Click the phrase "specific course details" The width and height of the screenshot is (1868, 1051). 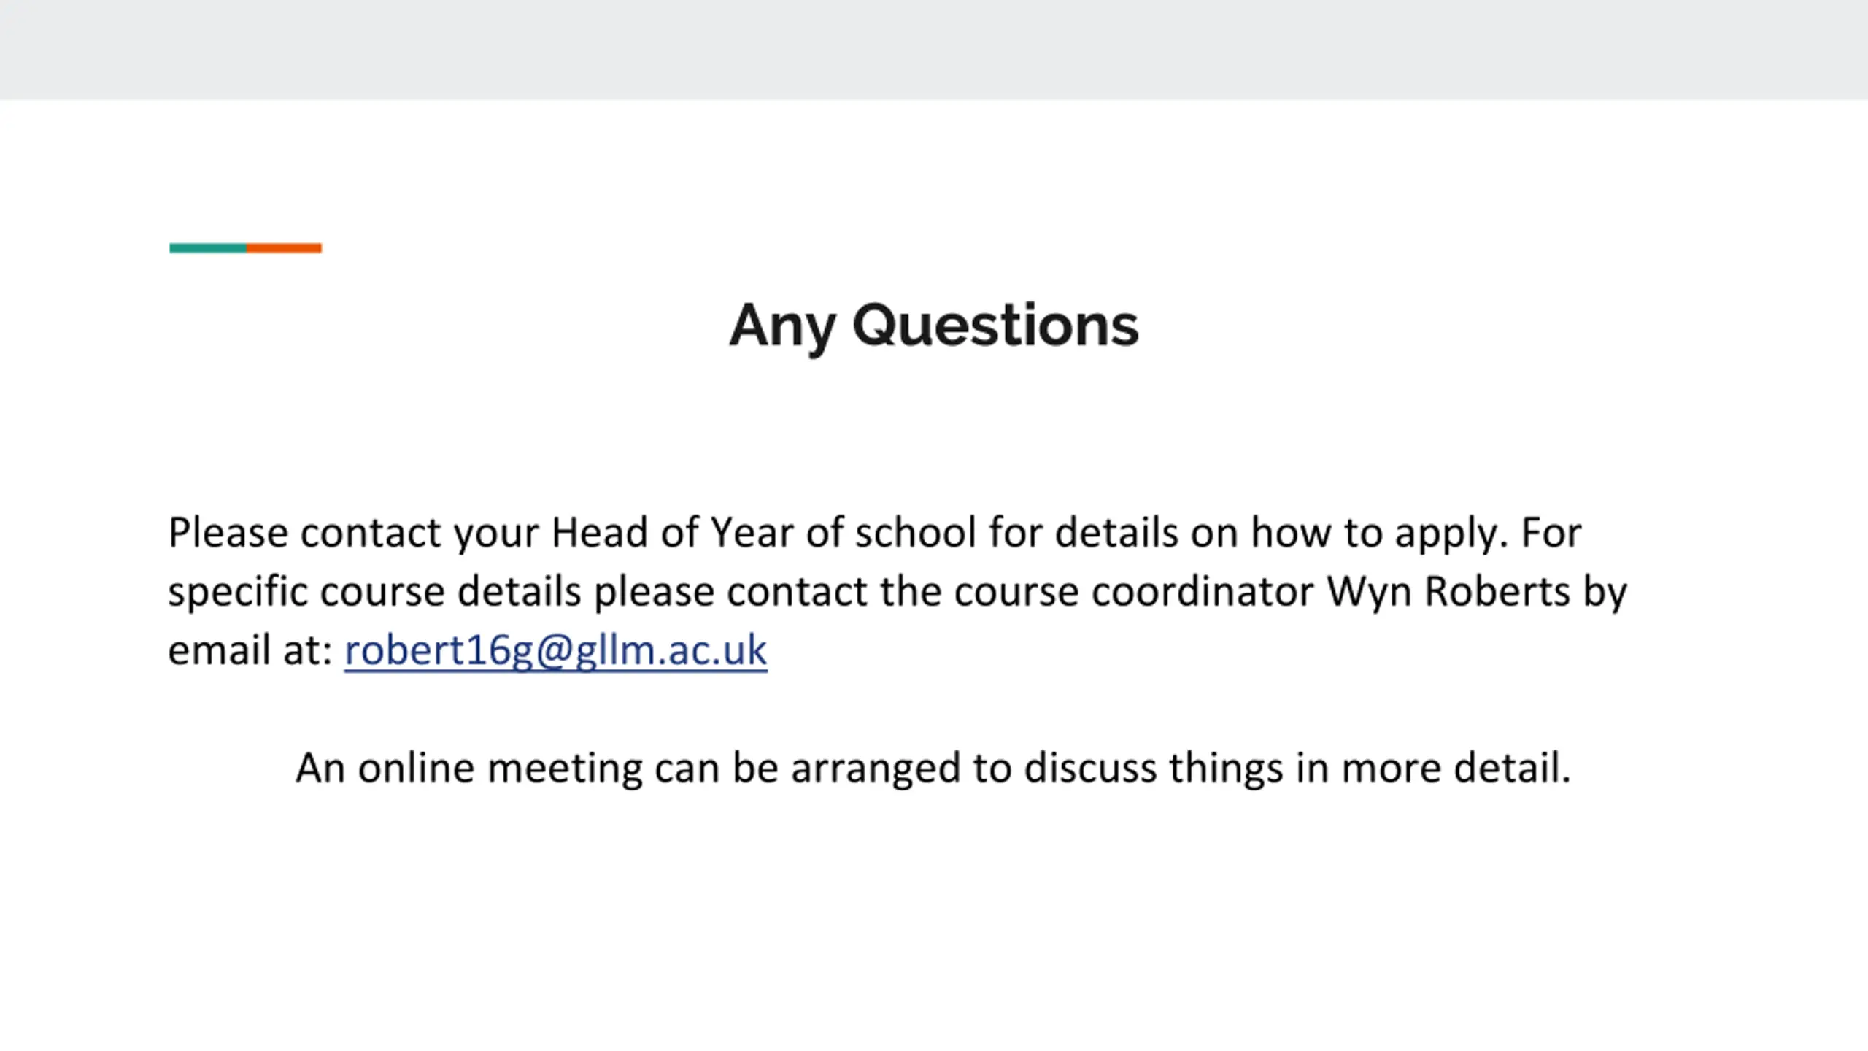point(374,592)
